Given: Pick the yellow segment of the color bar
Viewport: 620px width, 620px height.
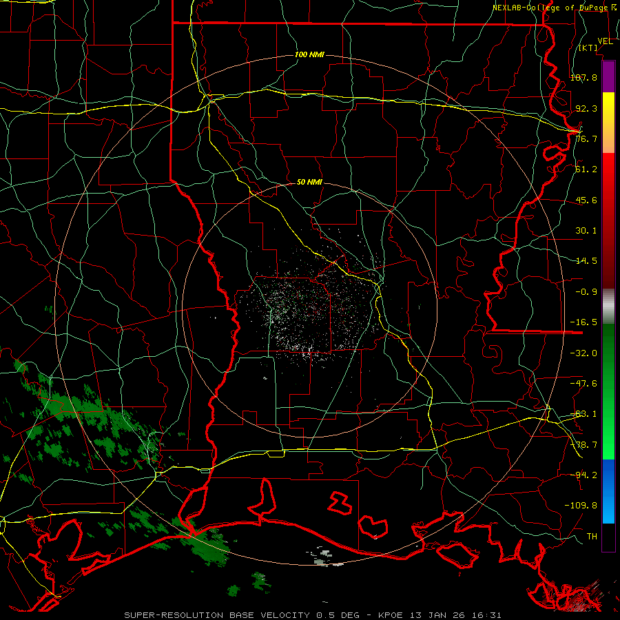Looking at the screenshot, I should point(608,123).
